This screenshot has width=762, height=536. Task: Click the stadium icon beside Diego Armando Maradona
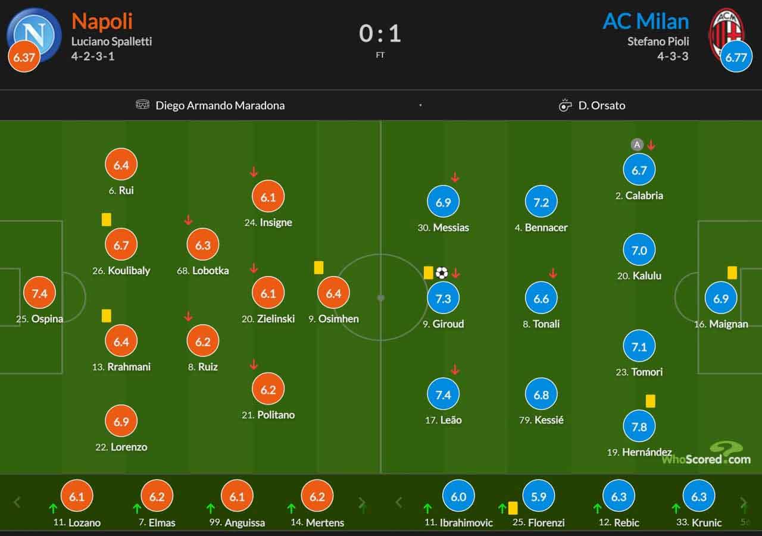pyautogui.click(x=142, y=105)
